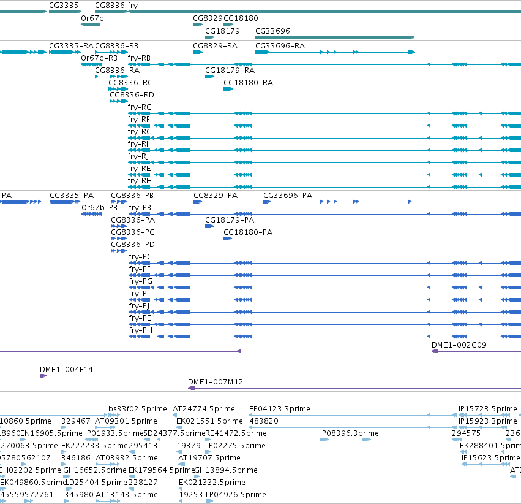The image size is (521, 504).
Task: Select the fry-RC transcript label
Action: (139, 107)
